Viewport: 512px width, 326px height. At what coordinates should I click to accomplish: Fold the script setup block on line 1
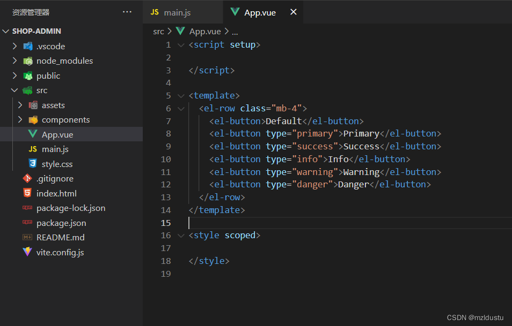[181, 45]
